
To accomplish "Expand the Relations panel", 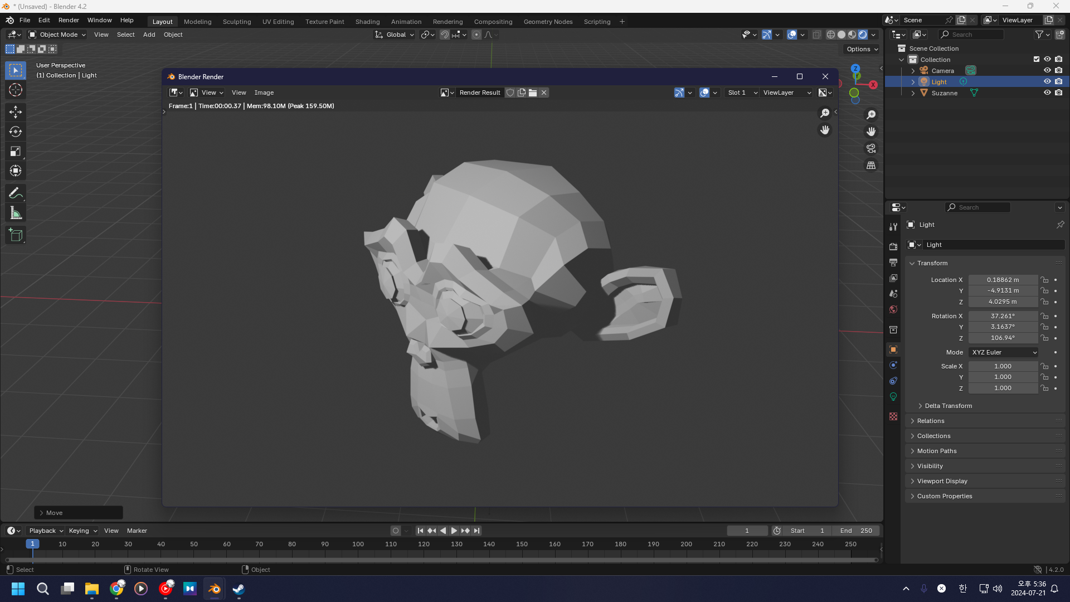I will point(931,421).
